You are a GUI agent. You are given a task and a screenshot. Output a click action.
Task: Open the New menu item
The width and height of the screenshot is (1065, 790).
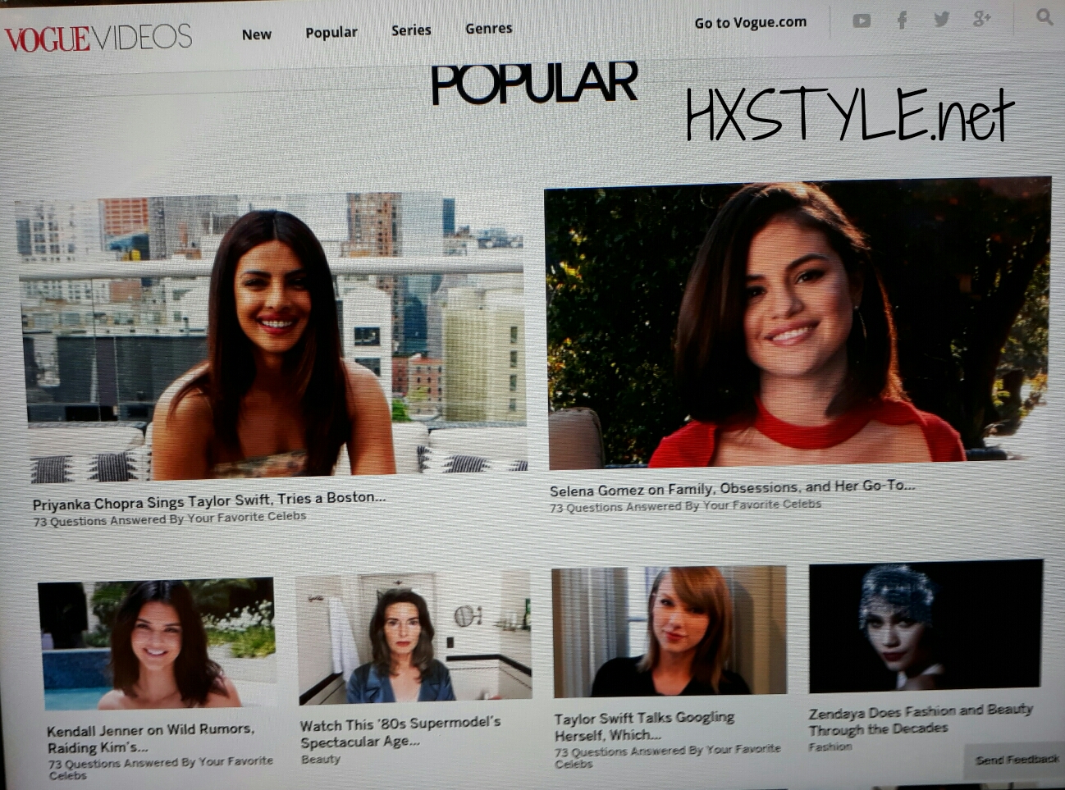pos(256,34)
